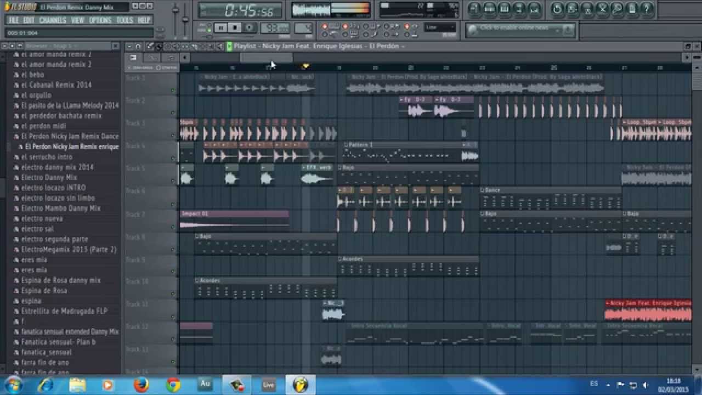This screenshot has height=395, width=702.
Task: Open Ableton Live from the taskbar
Action: tap(269, 385)
